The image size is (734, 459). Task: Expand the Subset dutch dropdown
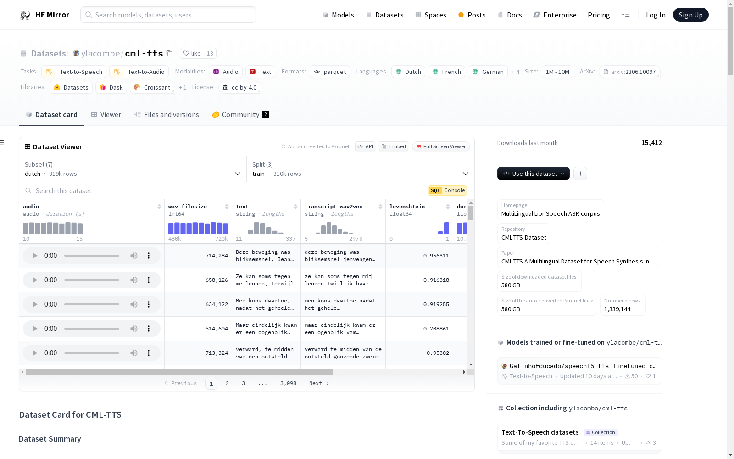133,169
